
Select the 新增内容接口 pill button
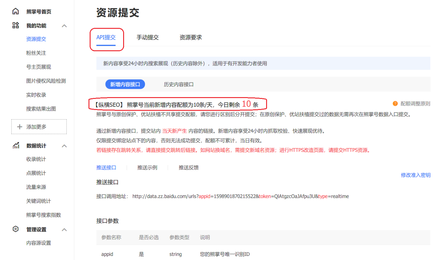pyautogui.click(x=125, y=84)
